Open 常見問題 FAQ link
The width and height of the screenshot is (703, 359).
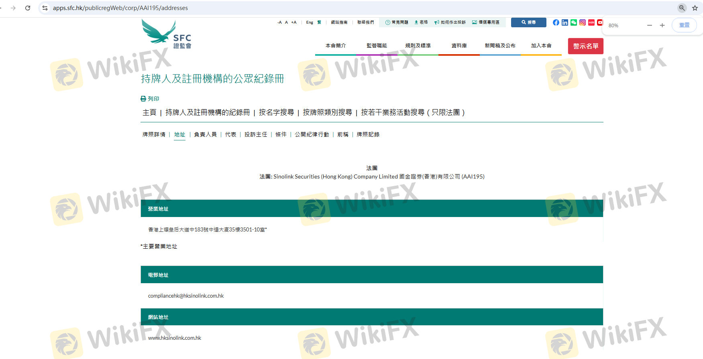[x=397, y=22]
